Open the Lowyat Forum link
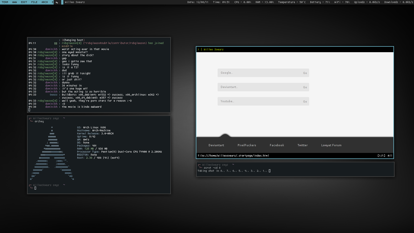 (x=331, y=145)
